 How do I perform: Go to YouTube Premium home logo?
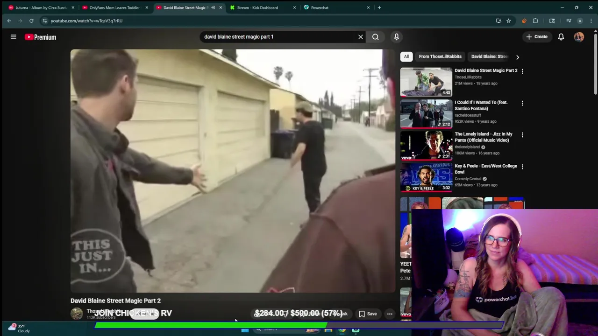[x=41, y=37]
